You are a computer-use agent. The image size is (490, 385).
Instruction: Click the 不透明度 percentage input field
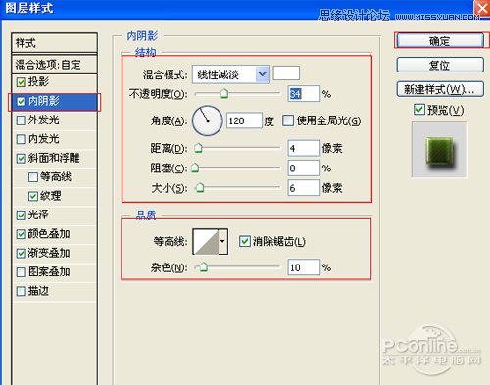click(x=304, y=94)
